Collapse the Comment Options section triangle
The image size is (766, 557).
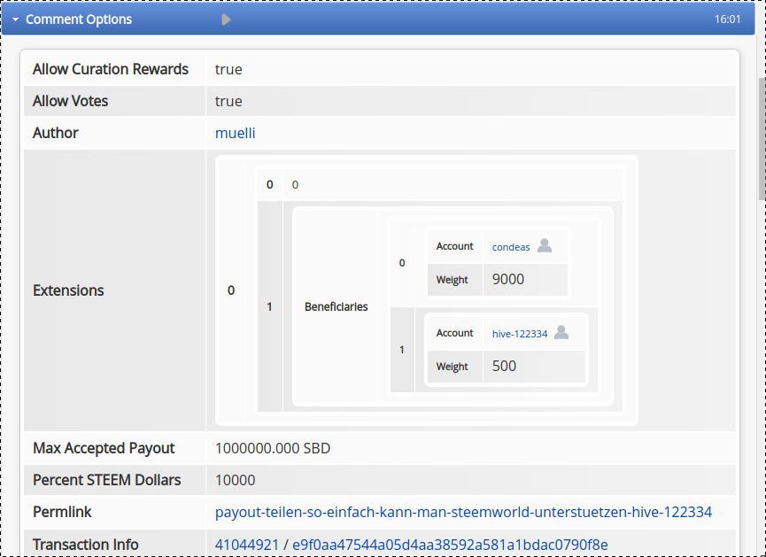coord(15,19)
